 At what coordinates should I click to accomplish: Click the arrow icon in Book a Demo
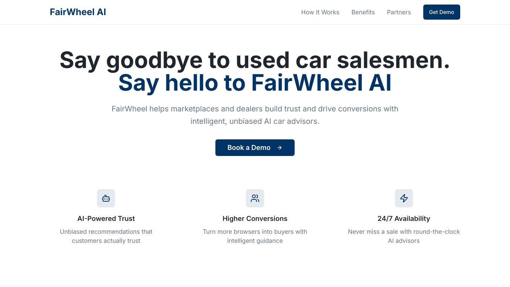coord(280,148)
